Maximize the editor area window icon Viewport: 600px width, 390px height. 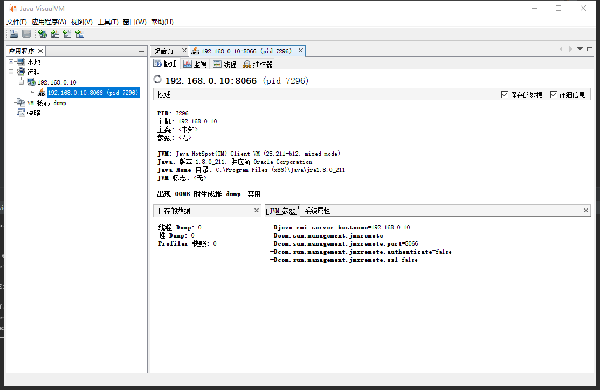[590, 49]
